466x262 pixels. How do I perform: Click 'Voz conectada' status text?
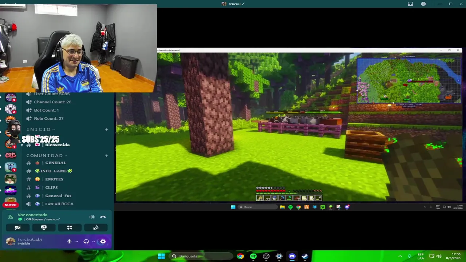32,215
